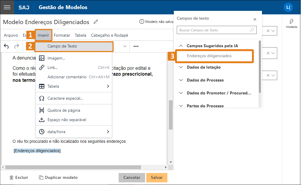Collapse Campos Sugeridos pela IA section
The width and height of the screenshot is (301, 185).
click(181, 46)
